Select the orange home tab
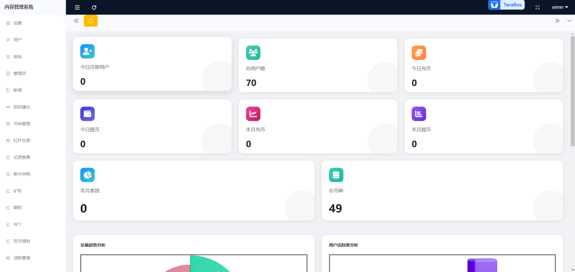The image size is (575, 272). coord(90,21)
